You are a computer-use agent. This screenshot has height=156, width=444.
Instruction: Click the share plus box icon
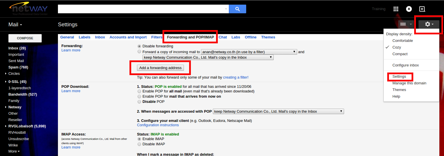[x=422, y=9]
